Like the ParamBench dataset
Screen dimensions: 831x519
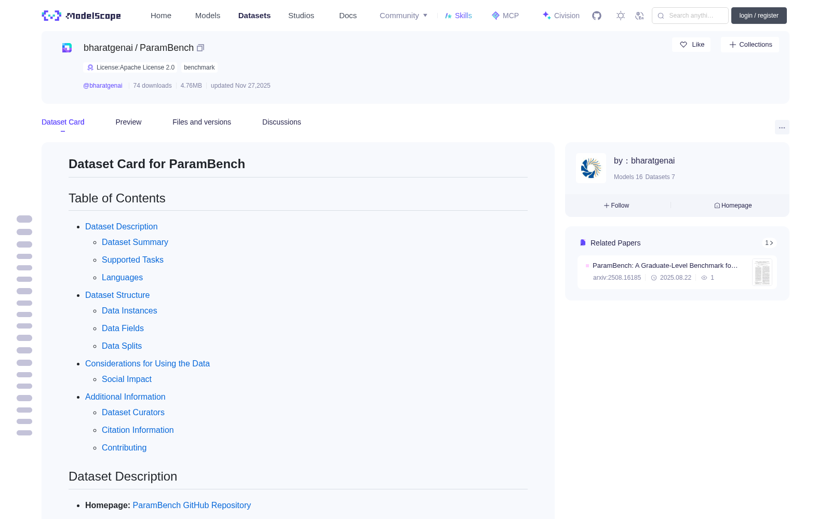691,45
